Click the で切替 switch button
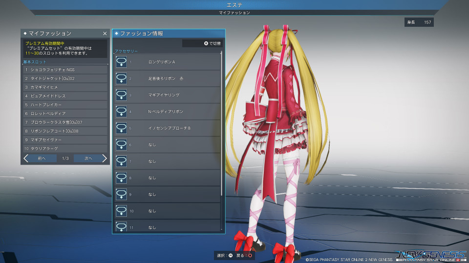This screenshot has width=469, height=263. click(202, 43)
